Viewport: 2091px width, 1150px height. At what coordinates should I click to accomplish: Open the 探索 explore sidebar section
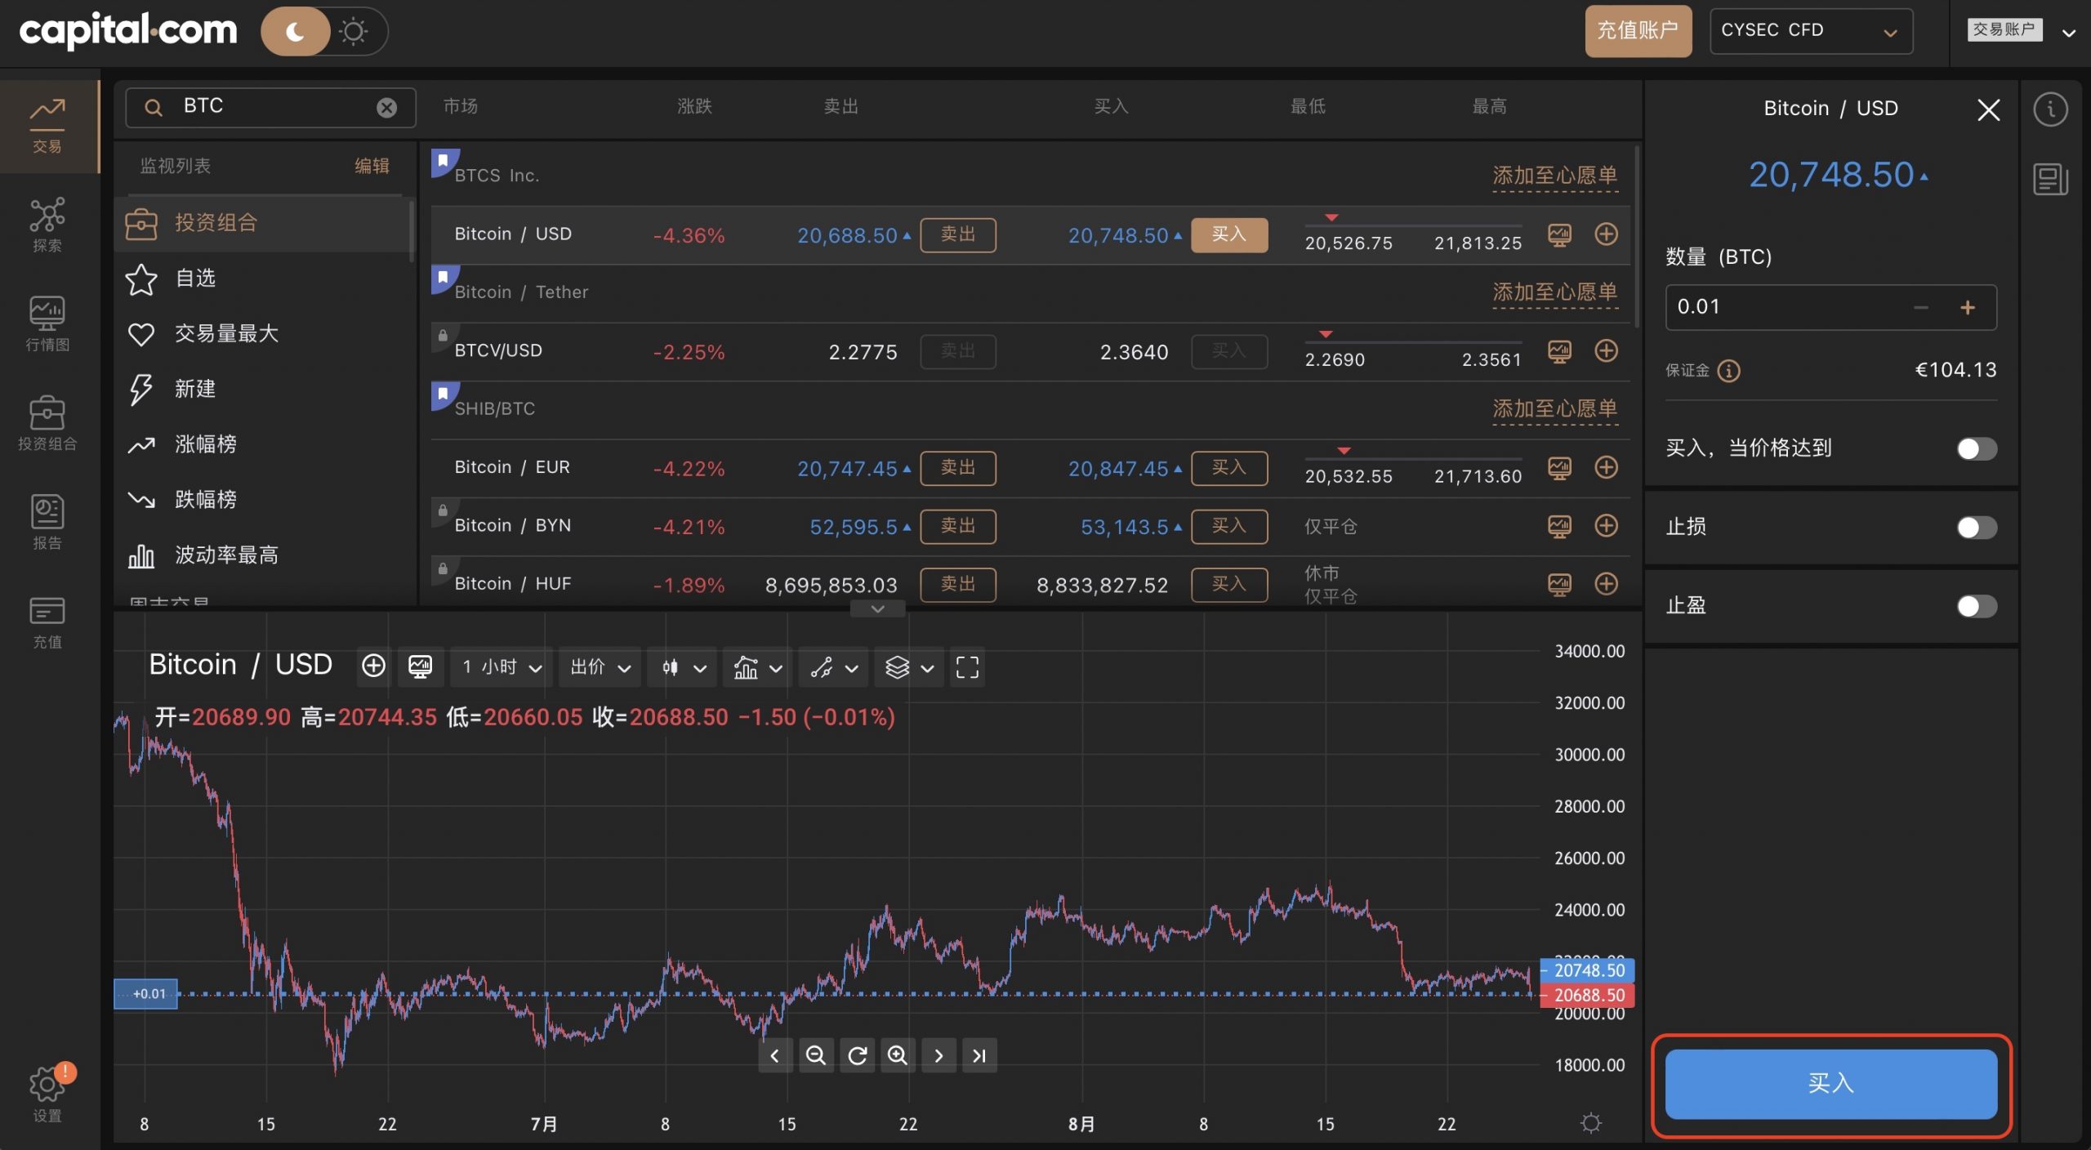pyautogui.click(x=47, y=225)
